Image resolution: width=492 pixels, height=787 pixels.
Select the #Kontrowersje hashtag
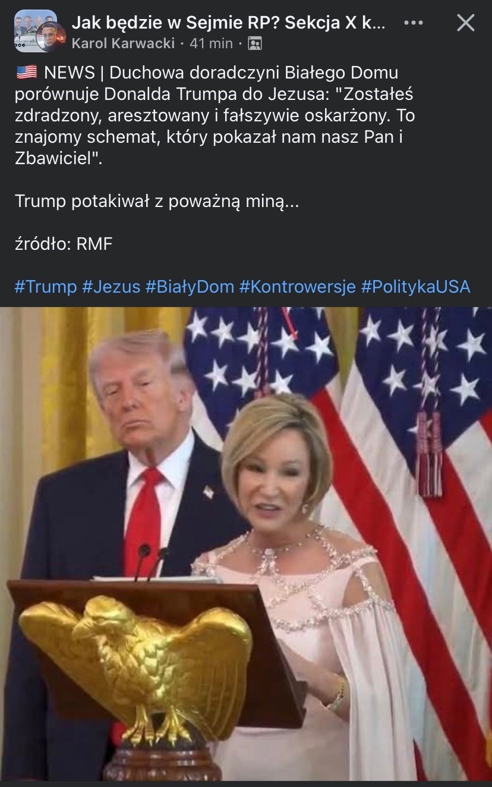coord(298,287)
